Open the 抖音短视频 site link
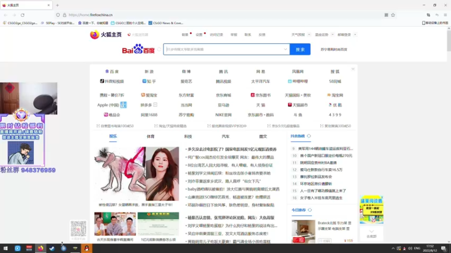The width and height of the screenshot is (451, 253). 112,82
